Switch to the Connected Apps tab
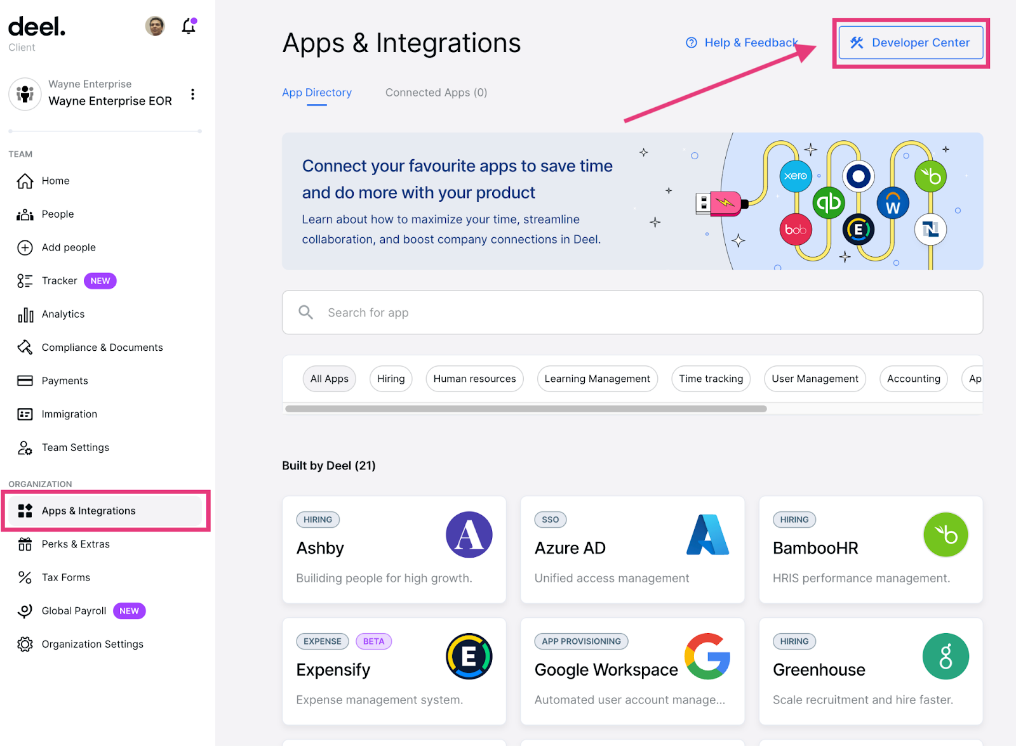Viewport: 1016px width, 746px height. (436, 93)
